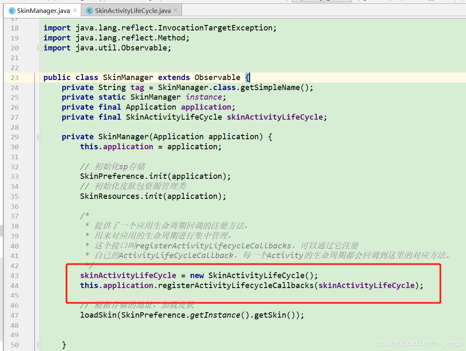Collapse the imports fold marker at line 20
The height and width of the screenshot is (351, 466).
coord(39,48)
